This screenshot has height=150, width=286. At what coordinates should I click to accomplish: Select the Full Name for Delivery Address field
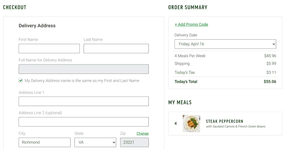pyautogui.click(x=84, y=69)
